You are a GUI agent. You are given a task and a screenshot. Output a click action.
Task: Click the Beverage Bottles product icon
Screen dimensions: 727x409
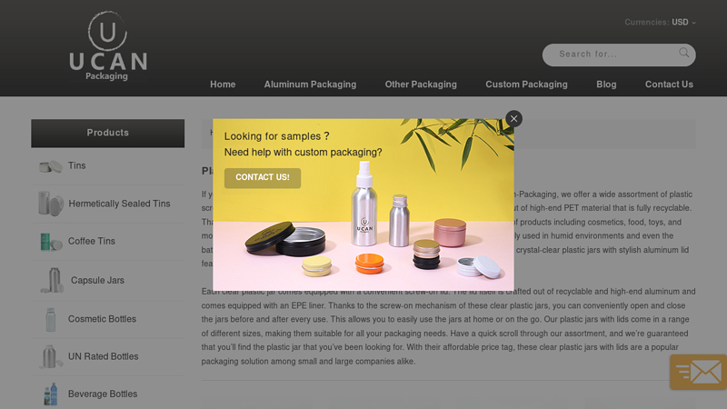point(51,394)
